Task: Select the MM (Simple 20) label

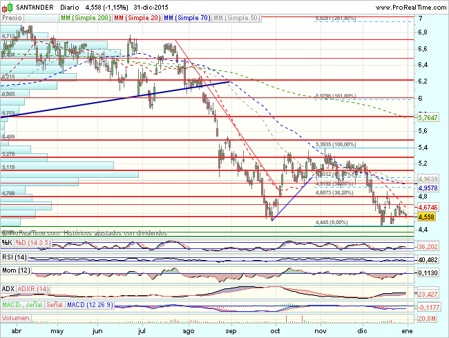Action: [x=137, y=18]
